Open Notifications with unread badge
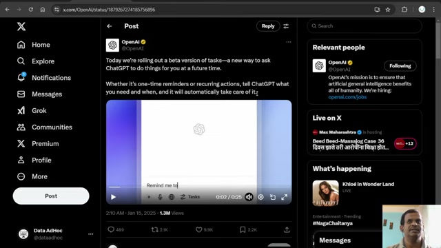The width and height of the screenshot is (441, 248). [44, 78]
